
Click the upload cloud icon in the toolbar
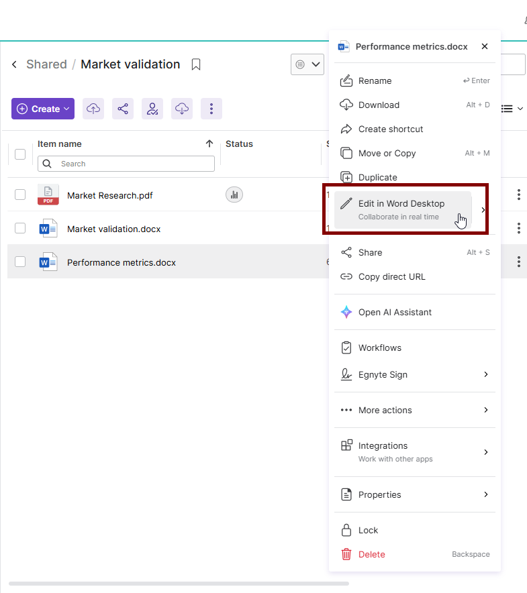point(93,109)
